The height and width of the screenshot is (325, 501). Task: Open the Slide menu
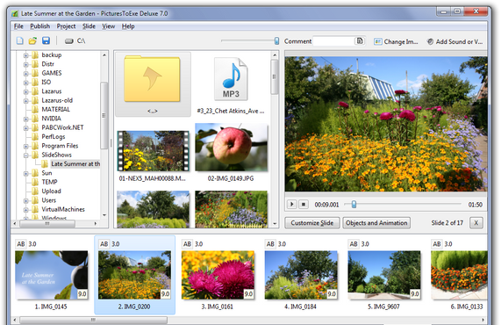point(89,26)
